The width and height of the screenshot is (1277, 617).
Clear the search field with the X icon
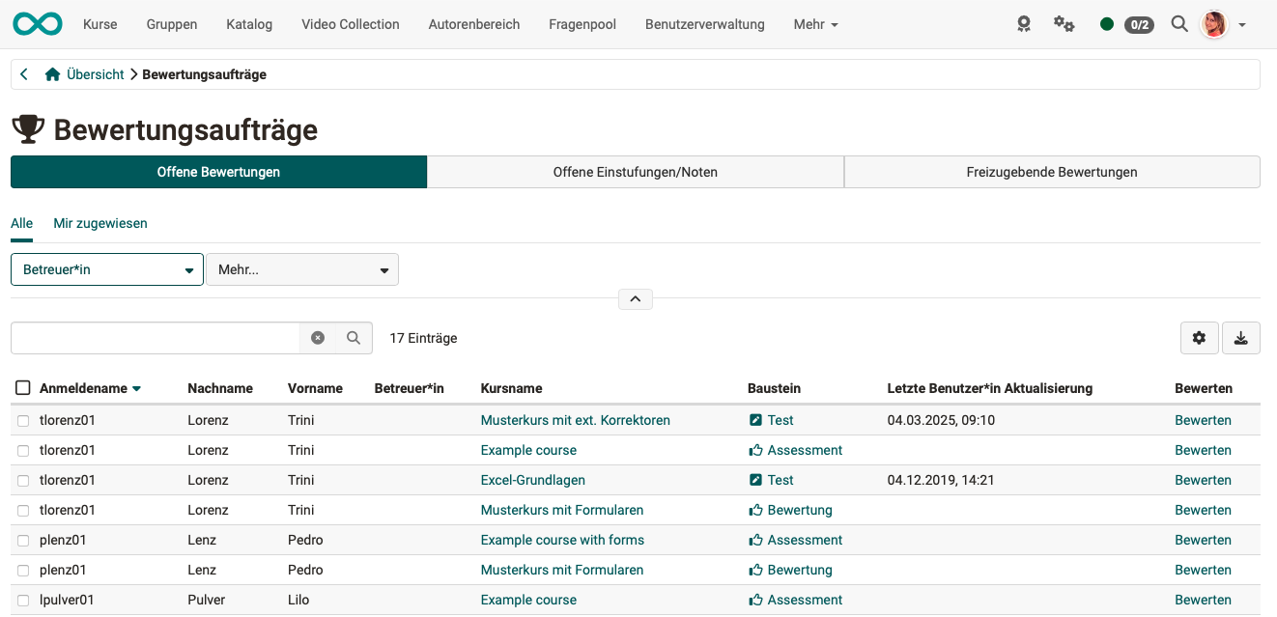318,338
